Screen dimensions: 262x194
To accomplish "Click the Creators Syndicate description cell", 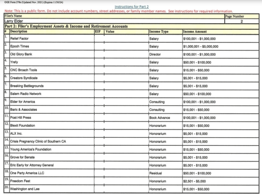I will [52, 78].
